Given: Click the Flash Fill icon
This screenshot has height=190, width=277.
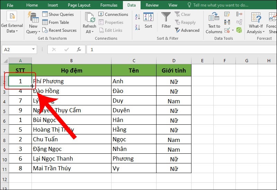Looking at the screenshot, I should (x=227, y=14).
